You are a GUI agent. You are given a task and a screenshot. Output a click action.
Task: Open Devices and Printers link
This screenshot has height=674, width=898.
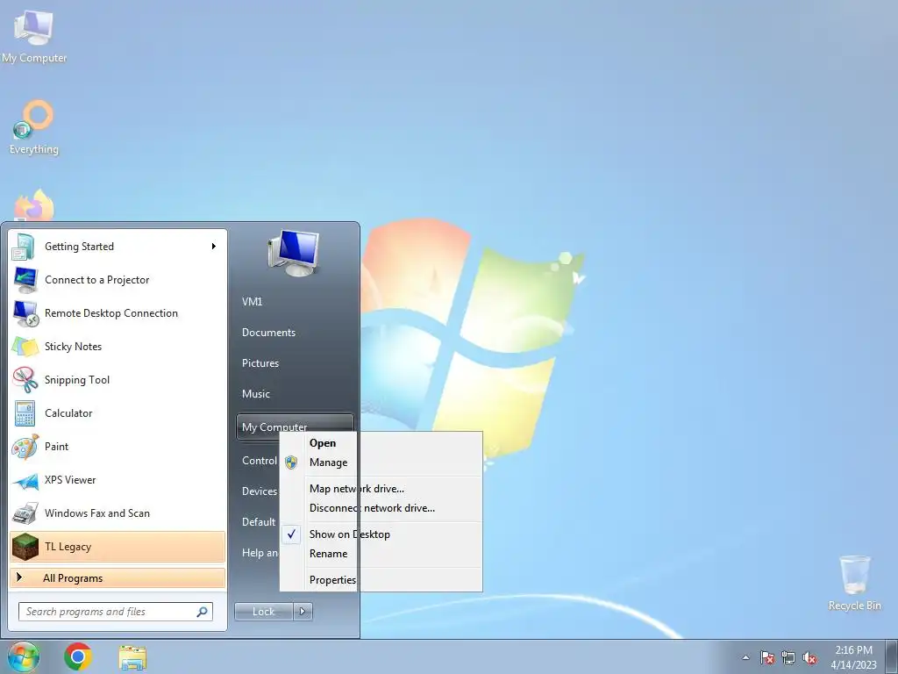[x=259, y=491]
